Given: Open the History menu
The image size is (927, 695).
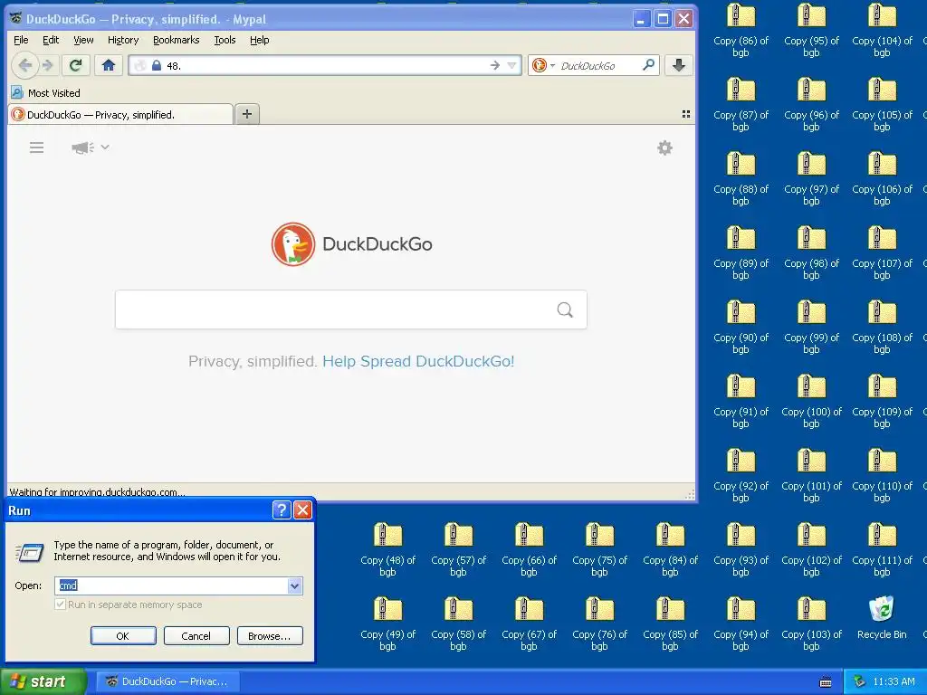Looking at the screenshot, I should (123, 40).
